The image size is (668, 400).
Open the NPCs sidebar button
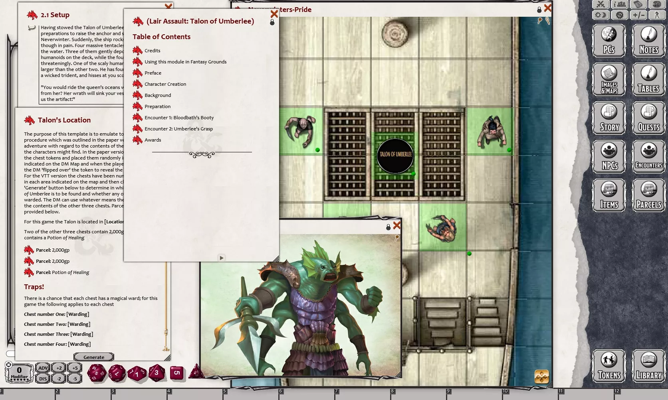[609, 156]
